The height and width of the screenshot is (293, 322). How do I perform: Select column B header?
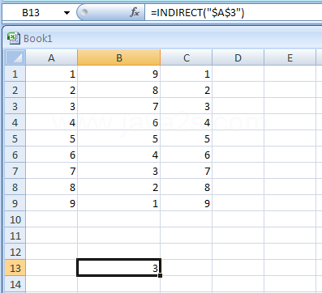click(119, 57)
